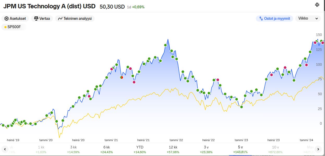The width and height of the screenshot is (325, 156).
Task: Open Tekninen analyysi tools
Action: point(75,19)
